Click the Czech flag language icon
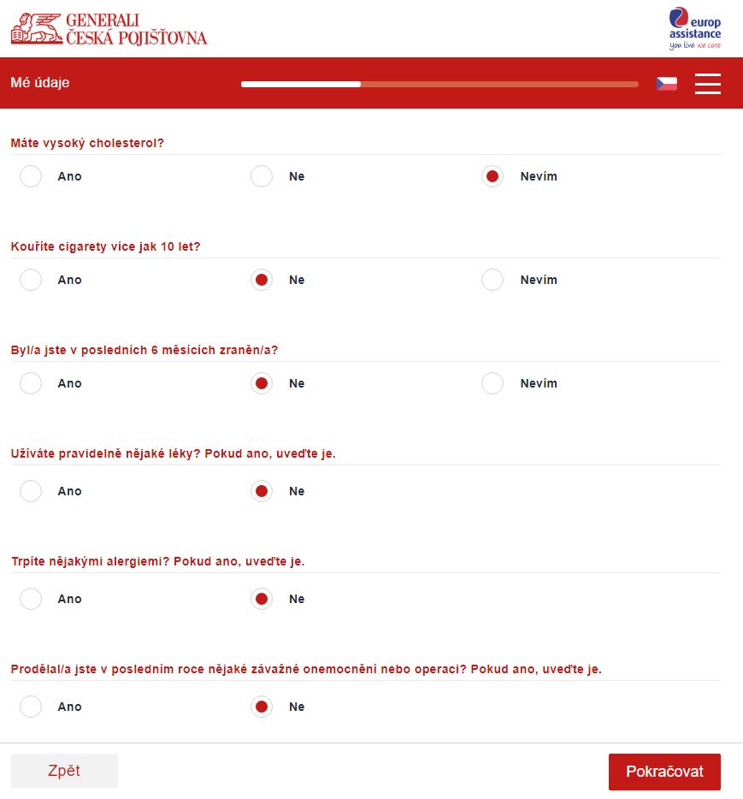743x799 pixels. pyautogui.click(x=666, y=83)
